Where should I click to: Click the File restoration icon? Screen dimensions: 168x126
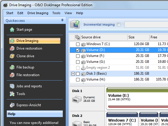(x=12, y=75)
